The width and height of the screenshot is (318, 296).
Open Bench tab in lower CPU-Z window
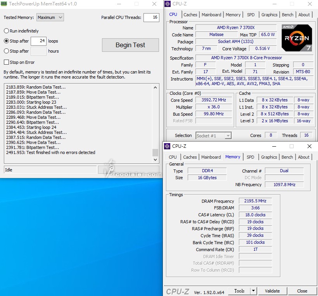(287, 157)
